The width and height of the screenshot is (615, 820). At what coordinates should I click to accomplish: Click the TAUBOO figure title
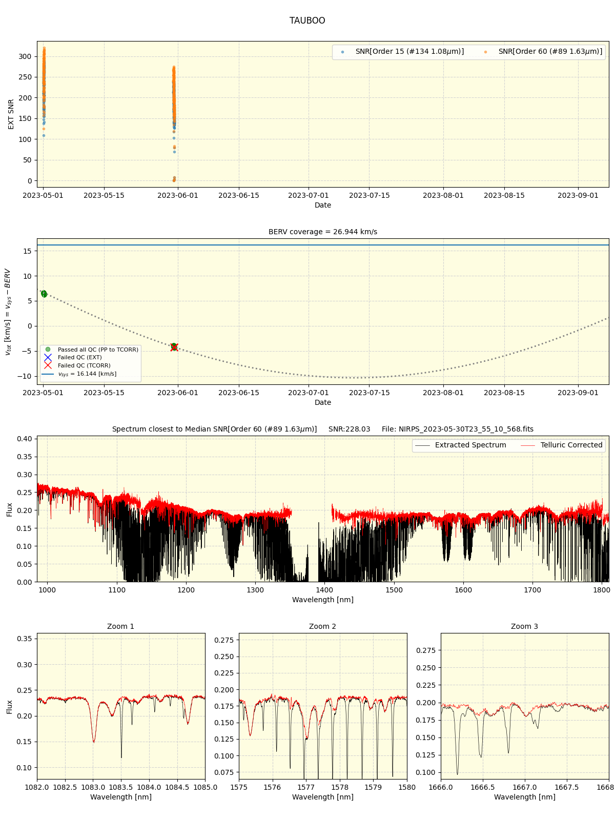click(307, 20)
